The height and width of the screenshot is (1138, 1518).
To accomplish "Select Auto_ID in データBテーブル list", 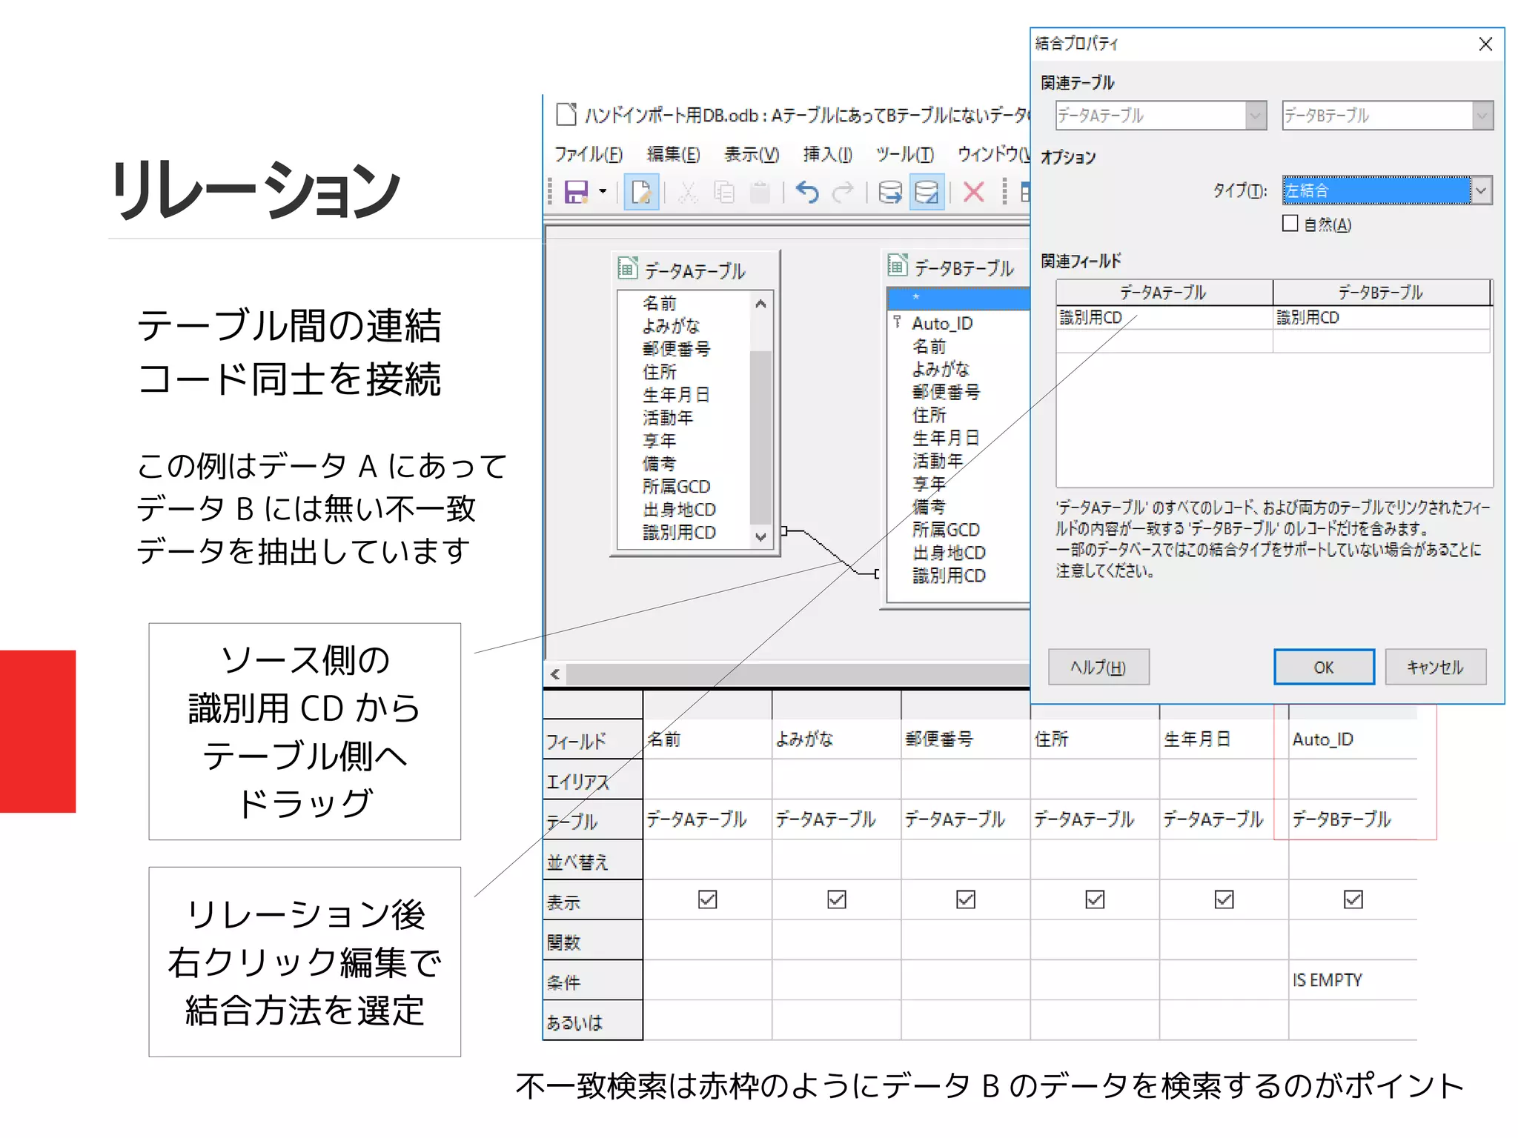I will (x=942, y=323).
